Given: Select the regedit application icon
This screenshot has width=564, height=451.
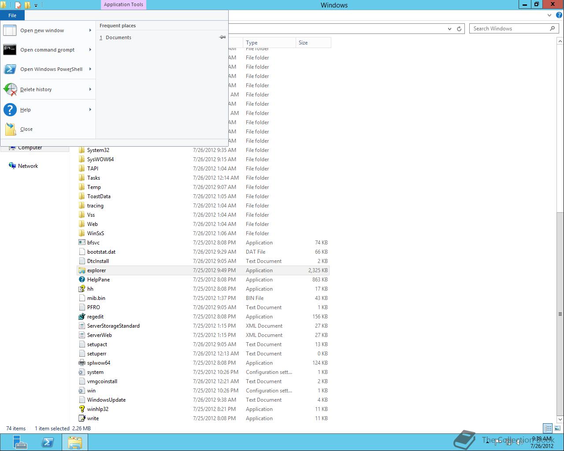Looking at the screenshot, I should coord(82,317).
